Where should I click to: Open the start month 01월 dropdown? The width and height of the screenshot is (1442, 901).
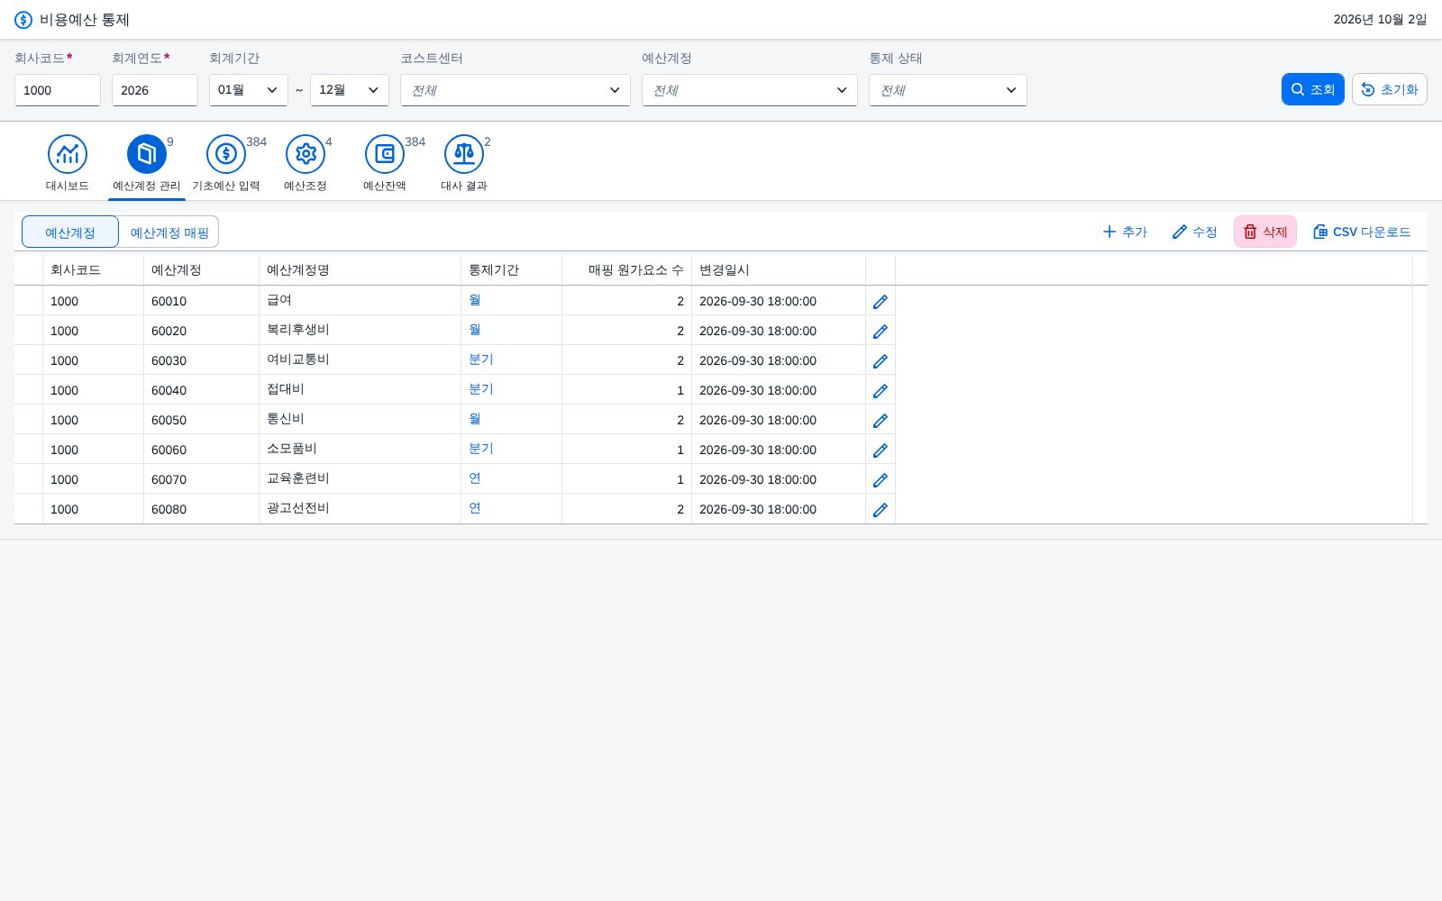pyautogui.click(x=249, y=90)
